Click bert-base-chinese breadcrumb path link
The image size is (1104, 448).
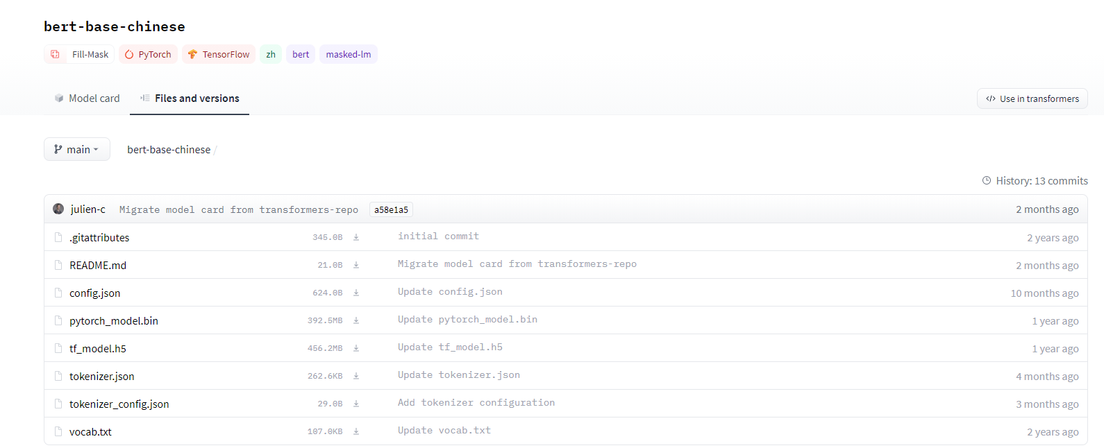click(x=169, y=150)
